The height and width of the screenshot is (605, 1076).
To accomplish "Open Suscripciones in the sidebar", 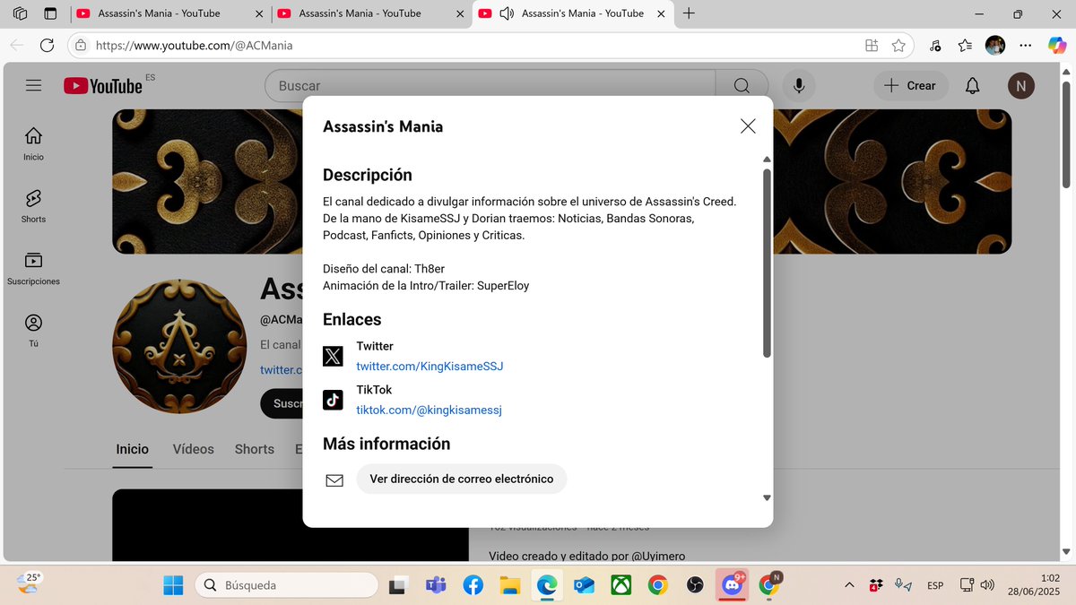I will pyautogui.click(x=34, y=268).
